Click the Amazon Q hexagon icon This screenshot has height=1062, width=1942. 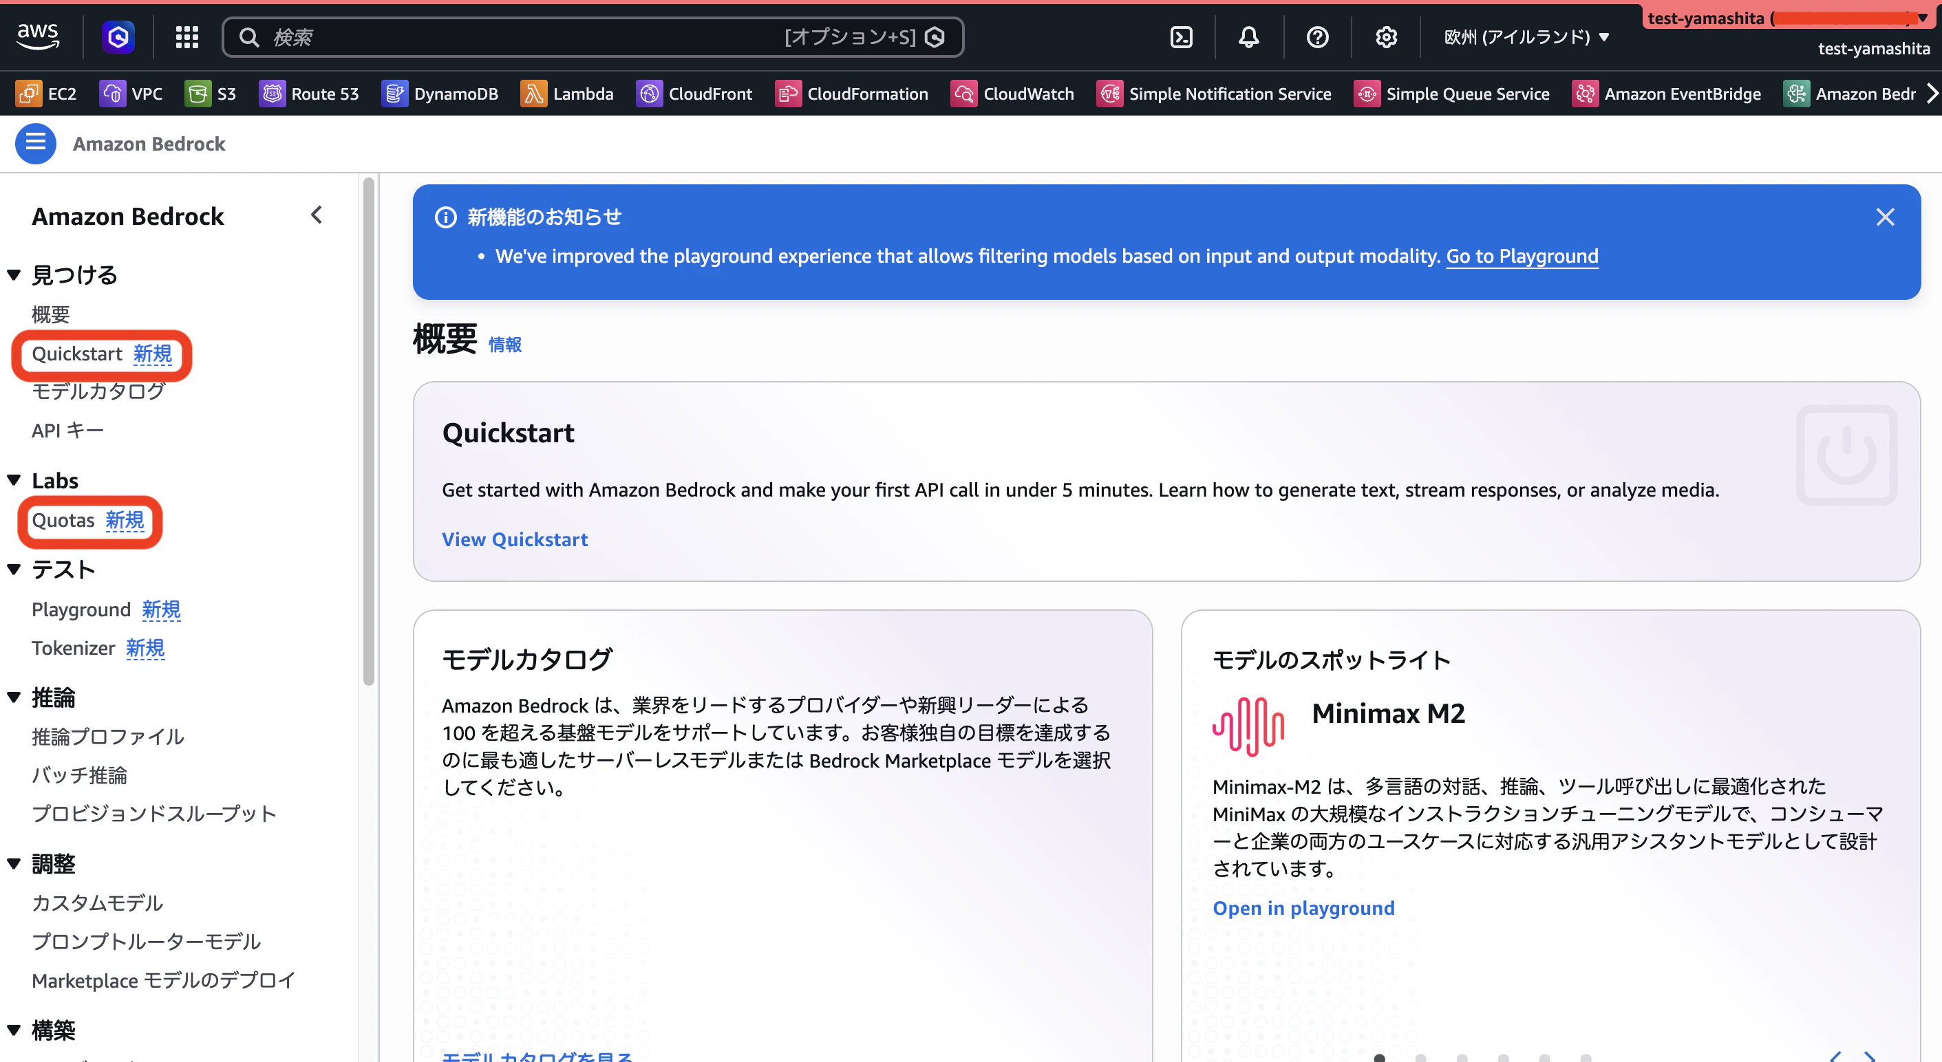[x=118, y=36]
